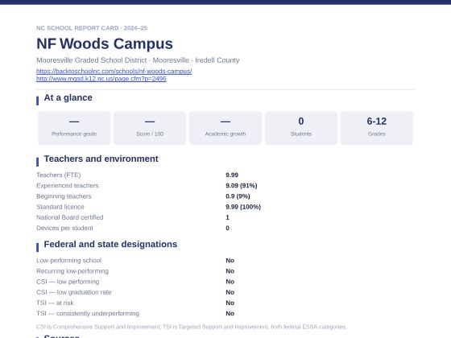The width and height of the screenshot is (451, 338).
Task: Select the value 9.09 (91%)
Action: 242,186
